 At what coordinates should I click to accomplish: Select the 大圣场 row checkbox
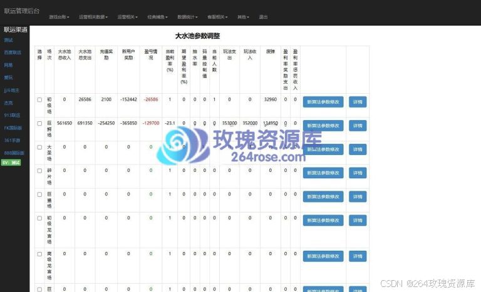pyautogui.click(x=39, y=147)
